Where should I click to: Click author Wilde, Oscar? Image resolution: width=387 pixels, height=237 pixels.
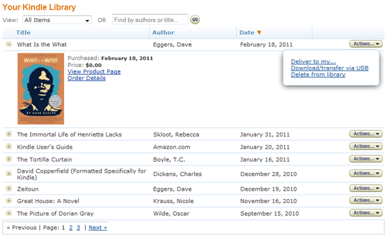pos(172,214)
